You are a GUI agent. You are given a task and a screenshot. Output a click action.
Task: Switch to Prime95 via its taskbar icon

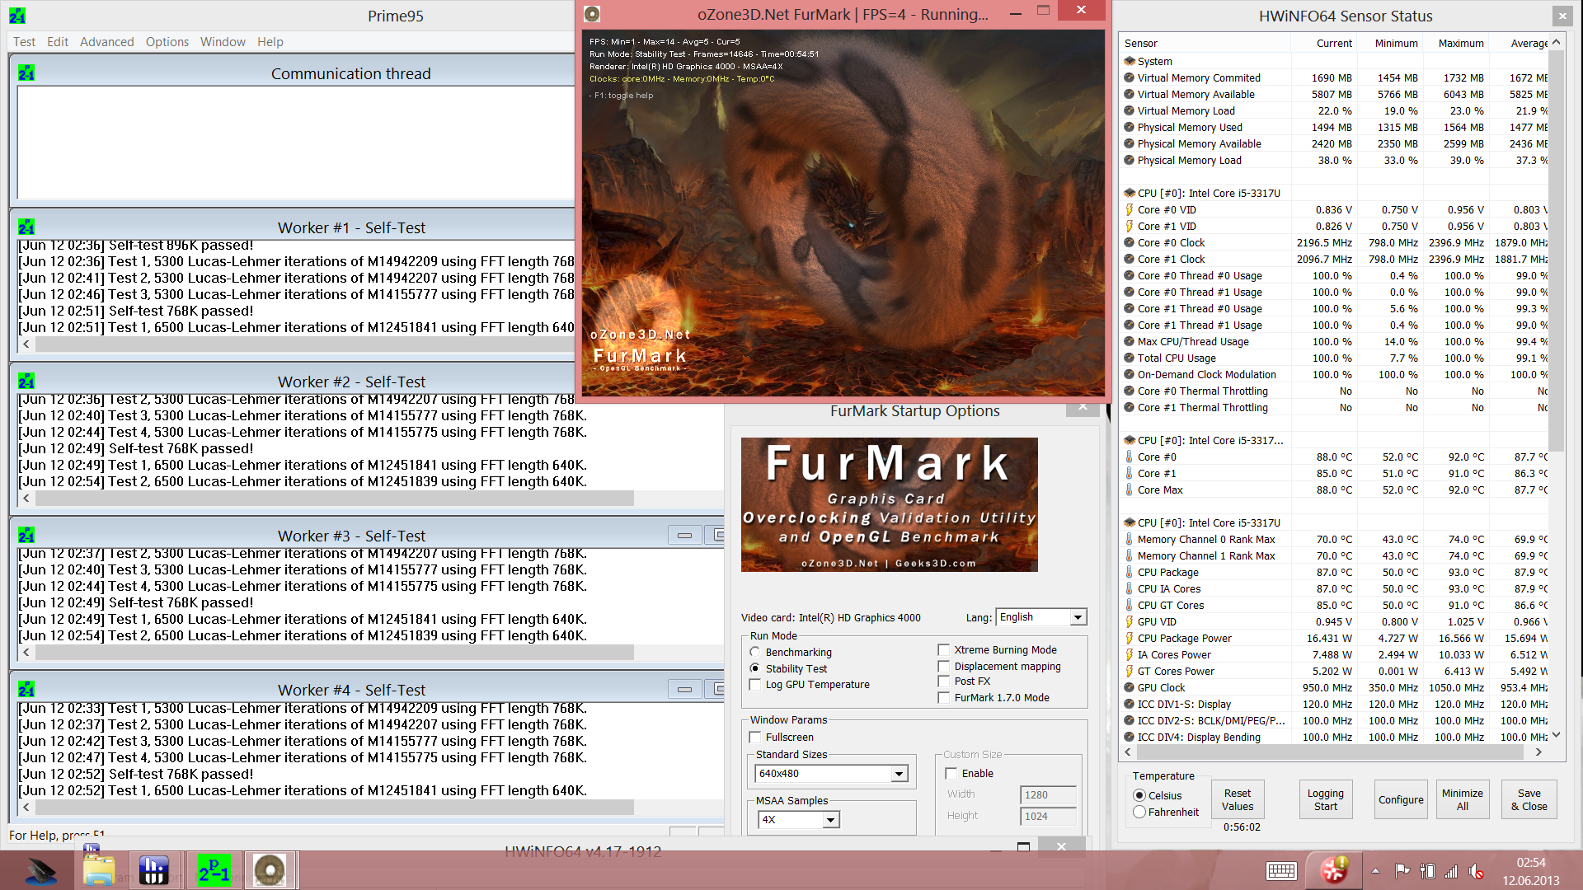click(214, 870)
